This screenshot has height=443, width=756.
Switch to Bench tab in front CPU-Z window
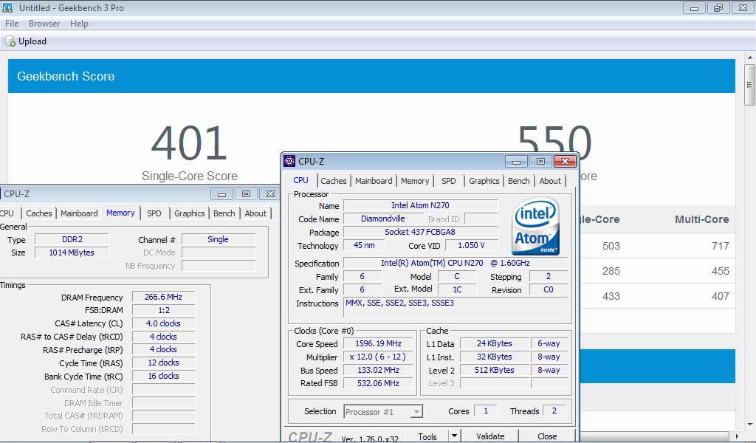[519, 181]
